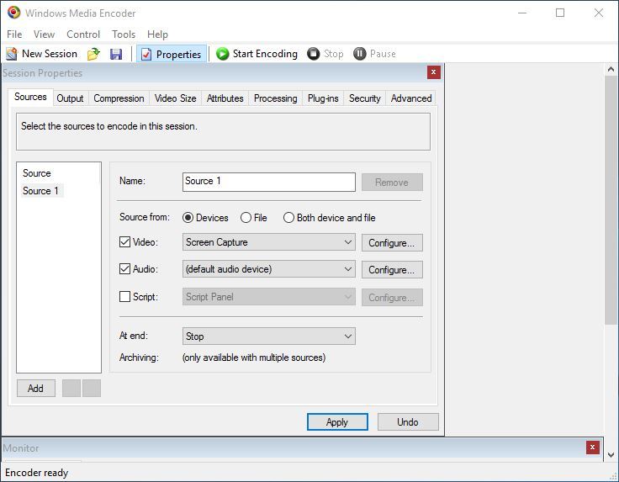Switch to the Video Size tab

pos(175,98)
